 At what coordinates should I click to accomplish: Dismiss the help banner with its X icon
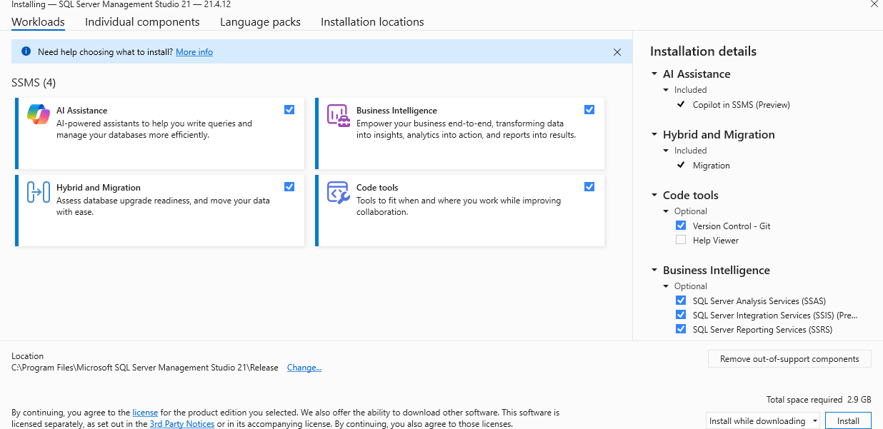(x=617, y=51)
